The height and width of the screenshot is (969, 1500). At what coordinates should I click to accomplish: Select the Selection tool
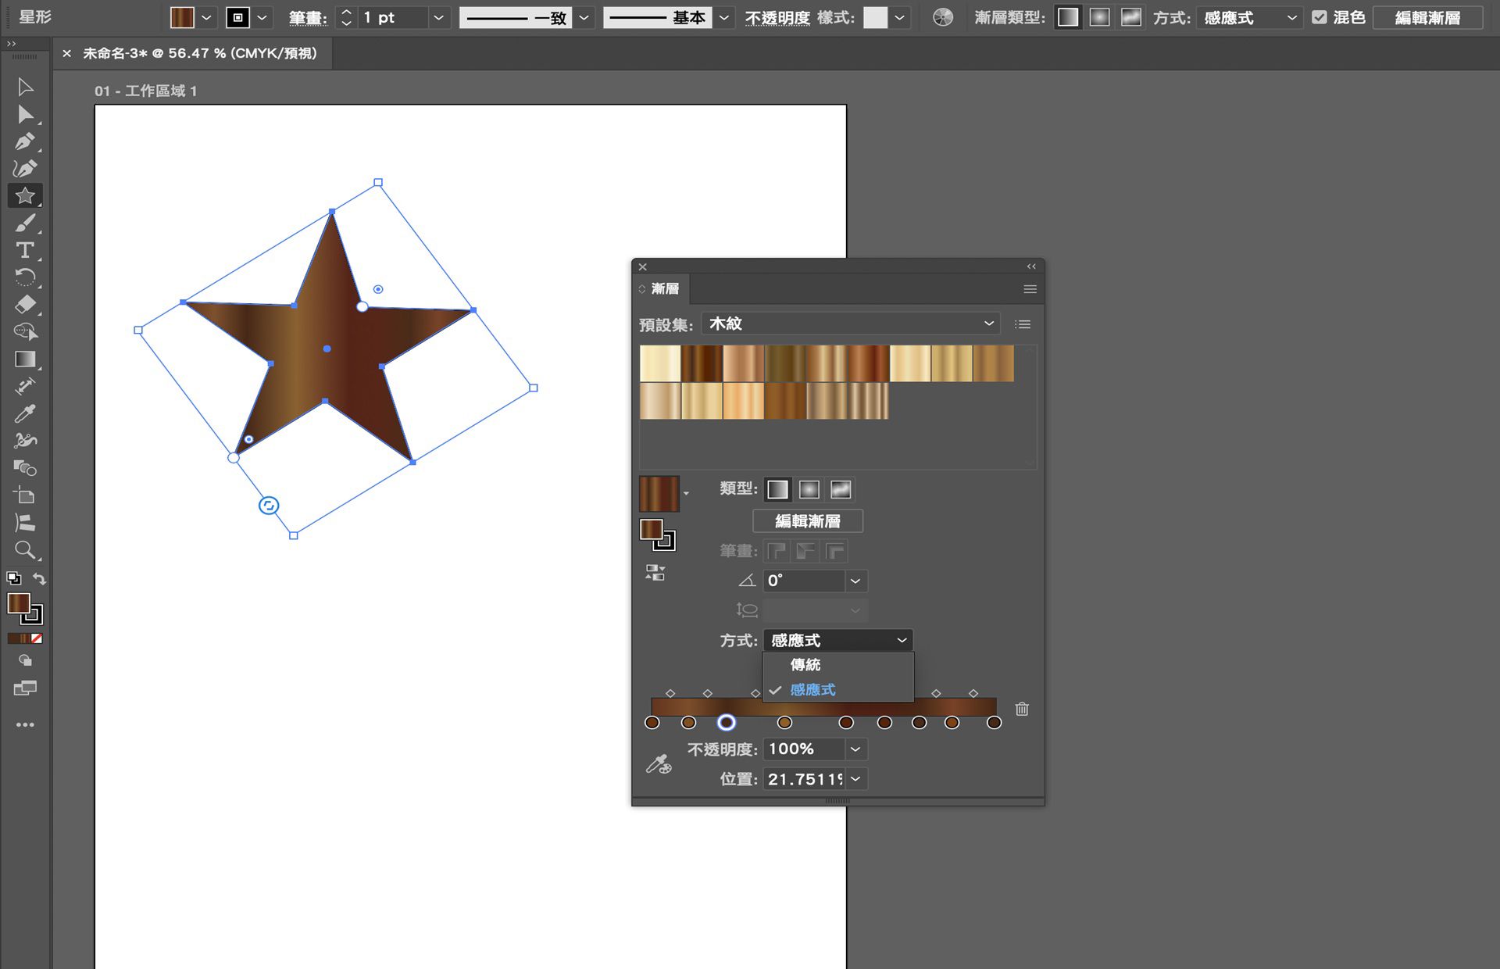click(26, 87)
